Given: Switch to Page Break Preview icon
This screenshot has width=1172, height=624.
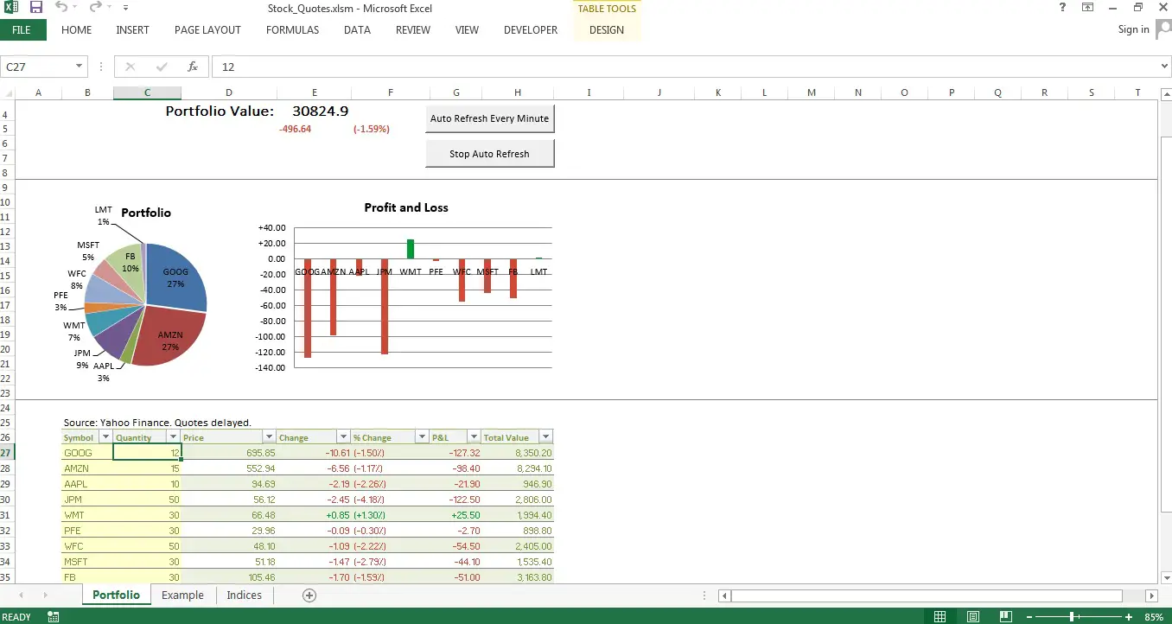Looking at the screenshot, I should pyautogui.click(x=1006, y=617).
